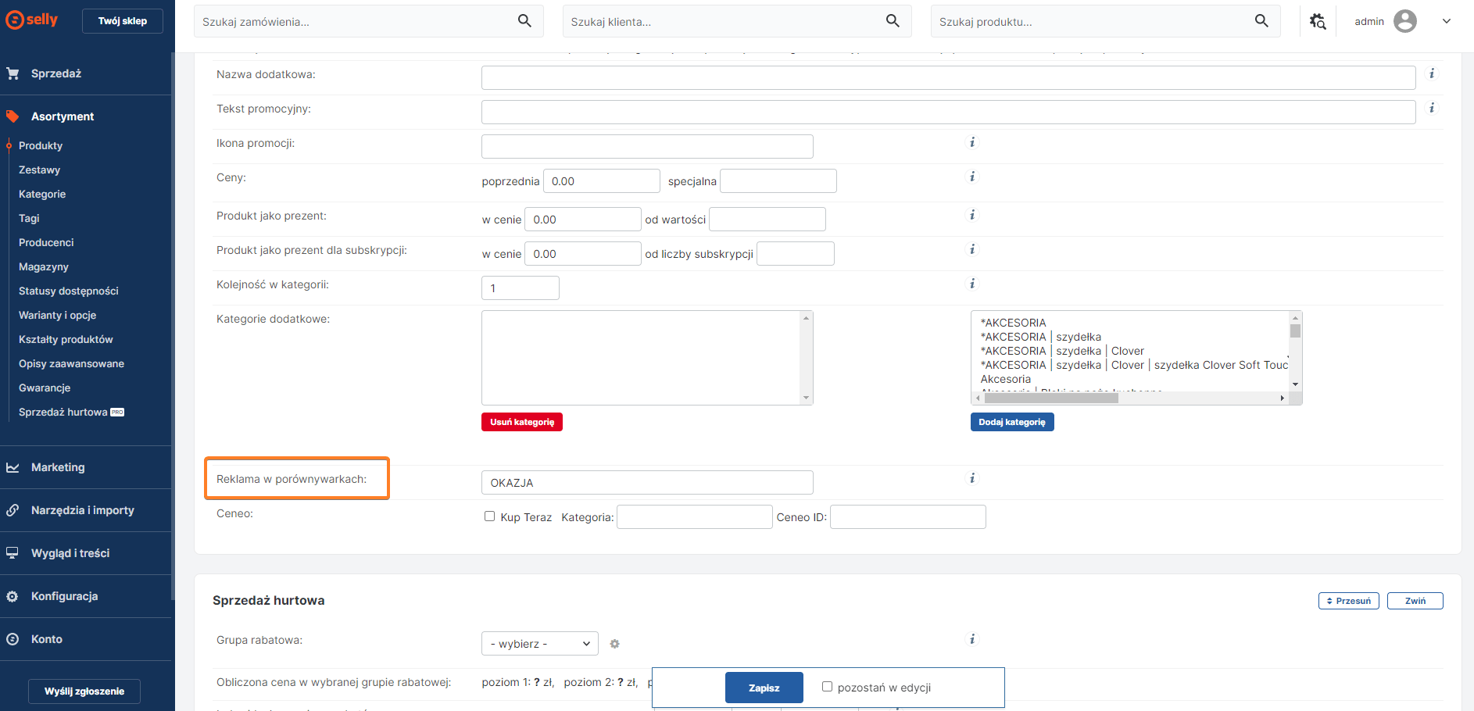The image size is (1474, 711).
Task: Expand the admin account menu chevron
Action: click(x=1446, y=21)
